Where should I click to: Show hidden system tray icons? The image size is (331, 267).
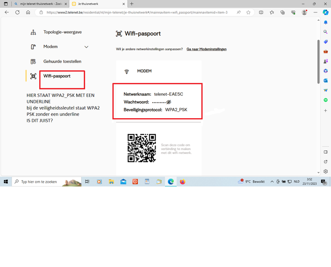click(272, 182)
